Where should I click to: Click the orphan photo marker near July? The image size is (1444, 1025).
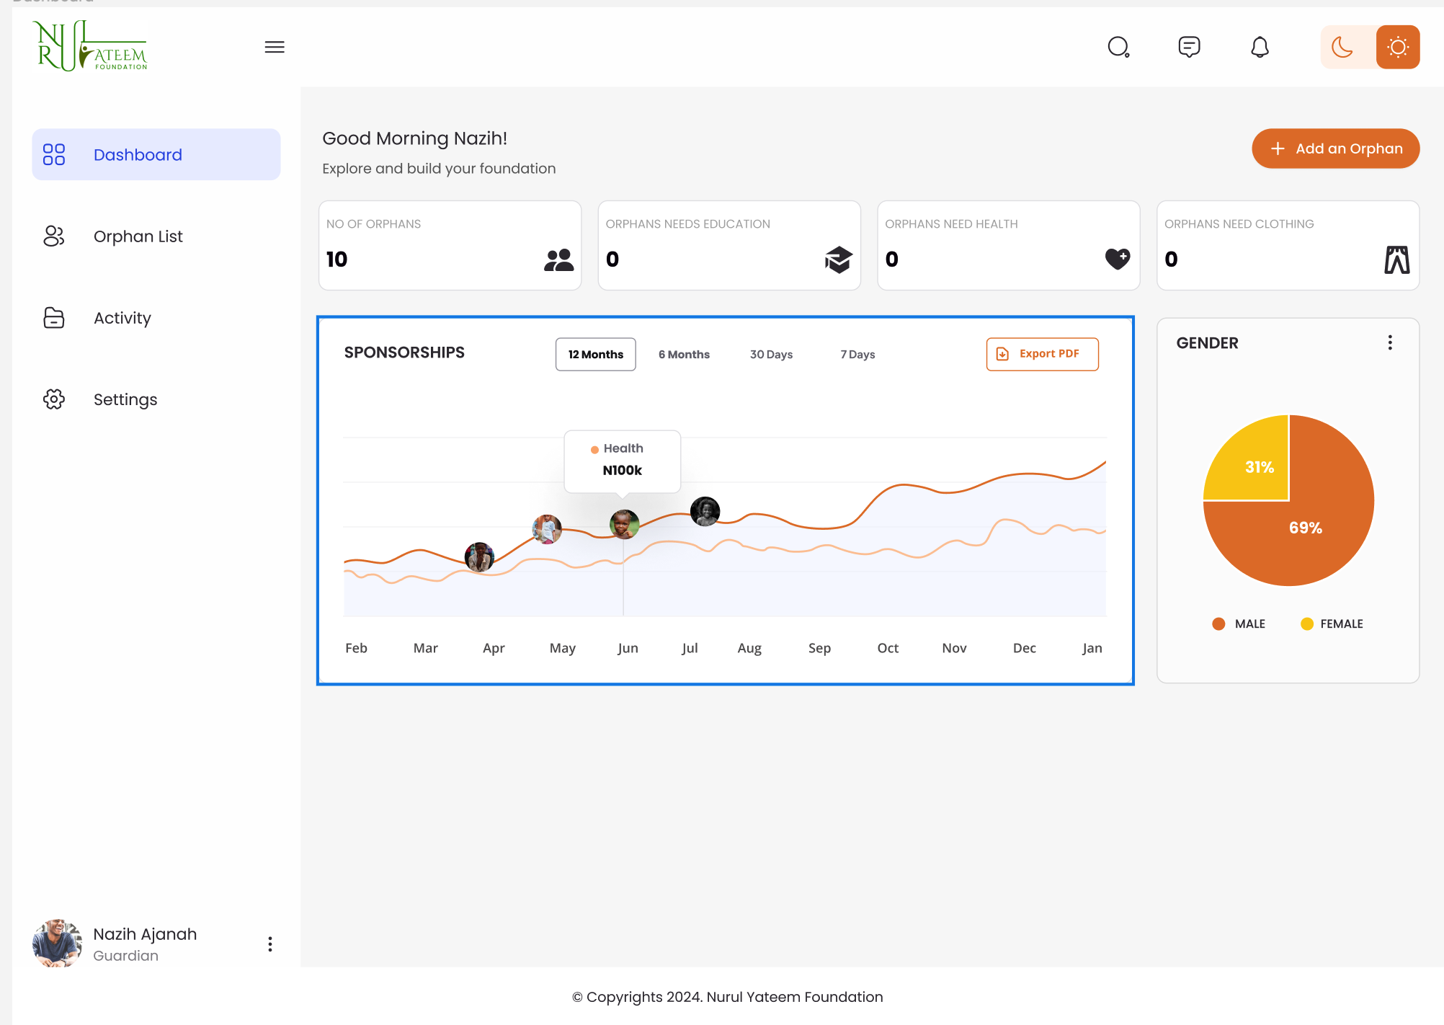705,511
